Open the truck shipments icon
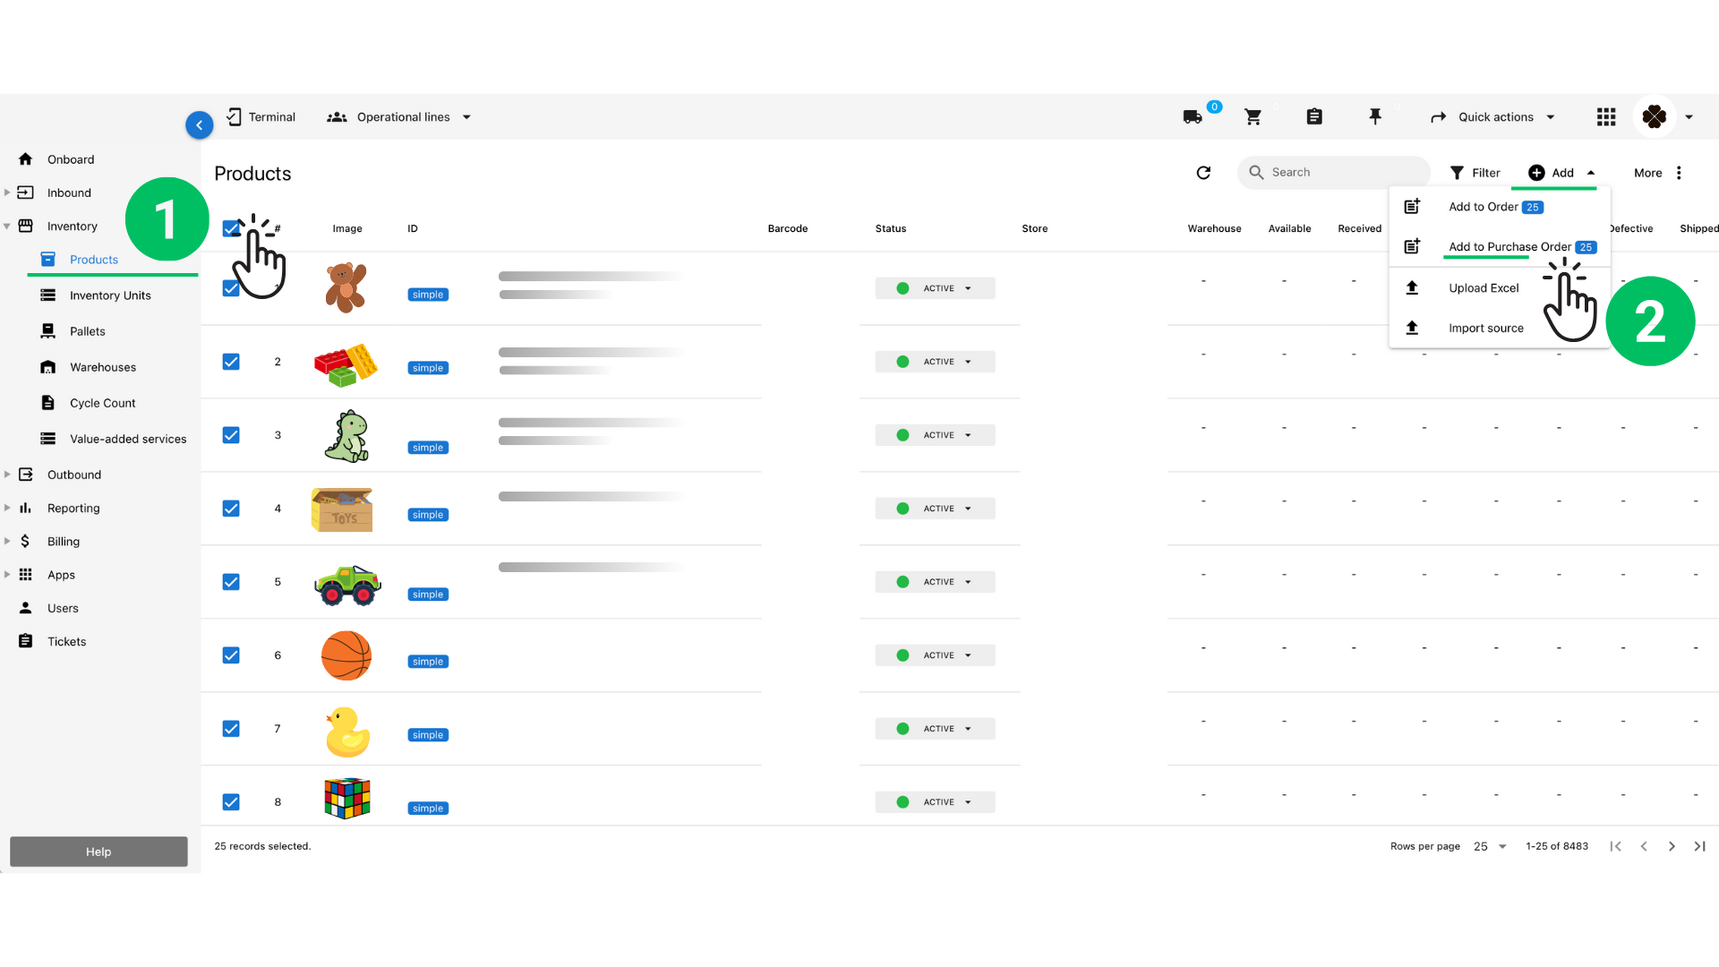 (1193, 117)
